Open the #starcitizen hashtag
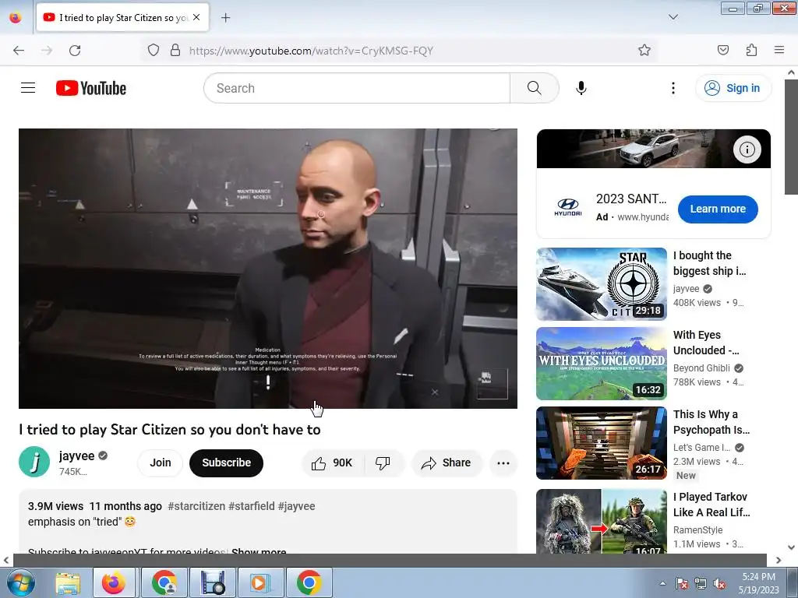The width and height of the screenshot is (798, 598). pyautogui.click(x=196, y=506)
